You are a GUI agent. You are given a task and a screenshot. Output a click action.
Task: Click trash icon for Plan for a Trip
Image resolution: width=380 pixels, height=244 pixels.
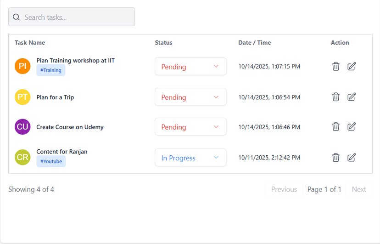[336, 97]
